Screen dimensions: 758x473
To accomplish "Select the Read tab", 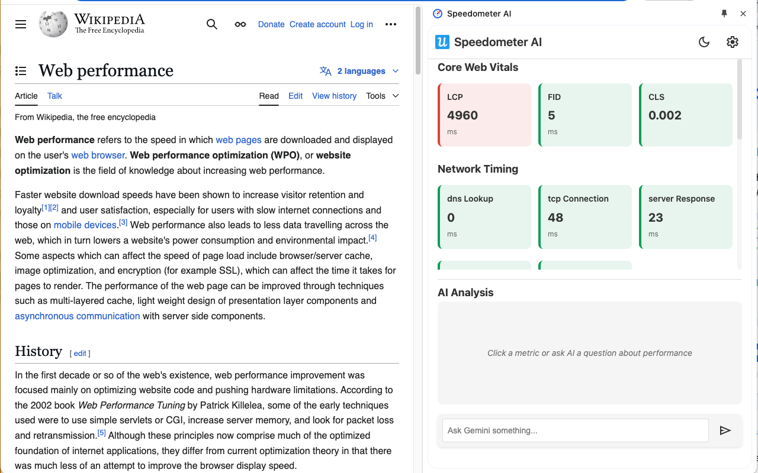I will coord(269,96).
